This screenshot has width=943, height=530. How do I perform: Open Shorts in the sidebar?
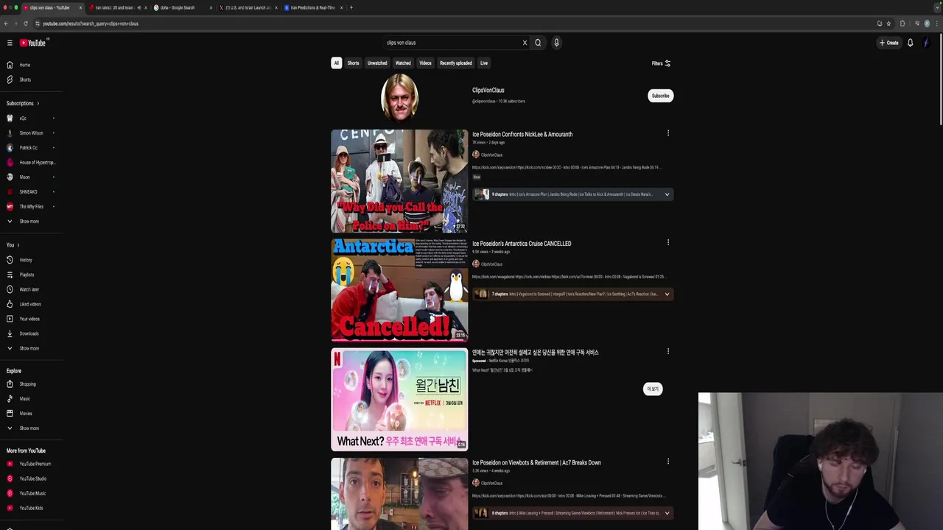coord(24,79)
